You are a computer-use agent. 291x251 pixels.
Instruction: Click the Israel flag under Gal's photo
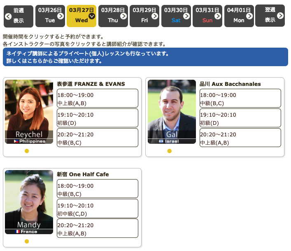pos(161,141)
